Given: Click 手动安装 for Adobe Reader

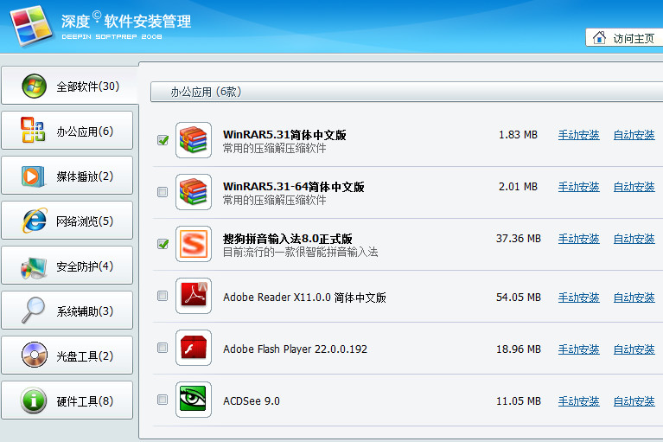Looking at the screenshot, I should coord(578,298).
